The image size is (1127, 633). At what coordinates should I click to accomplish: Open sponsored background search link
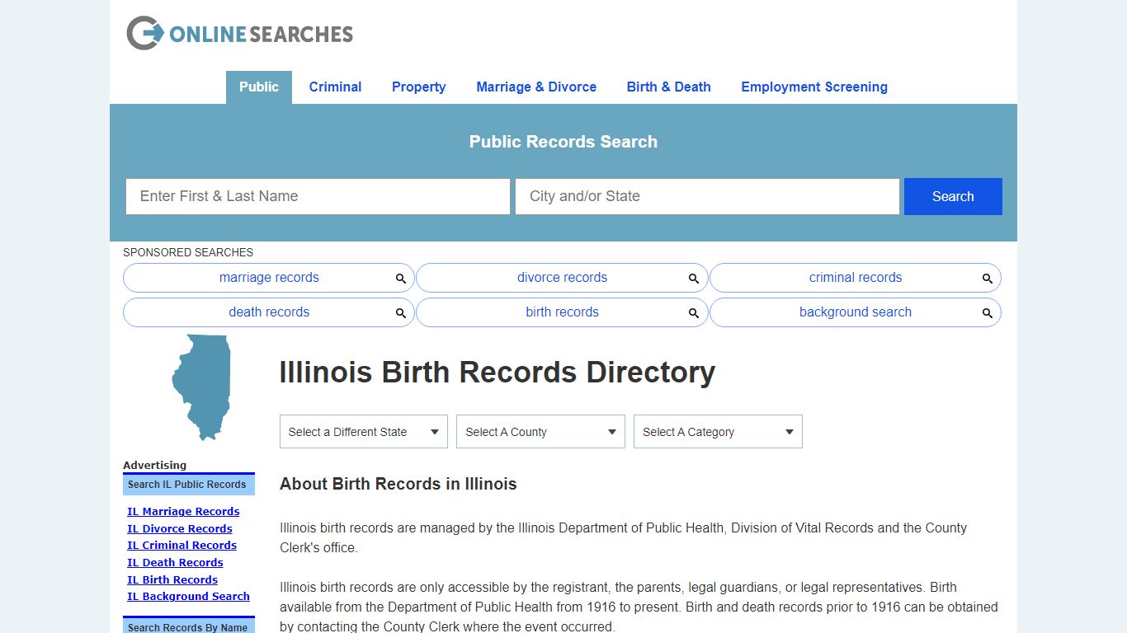click(856, 312)
